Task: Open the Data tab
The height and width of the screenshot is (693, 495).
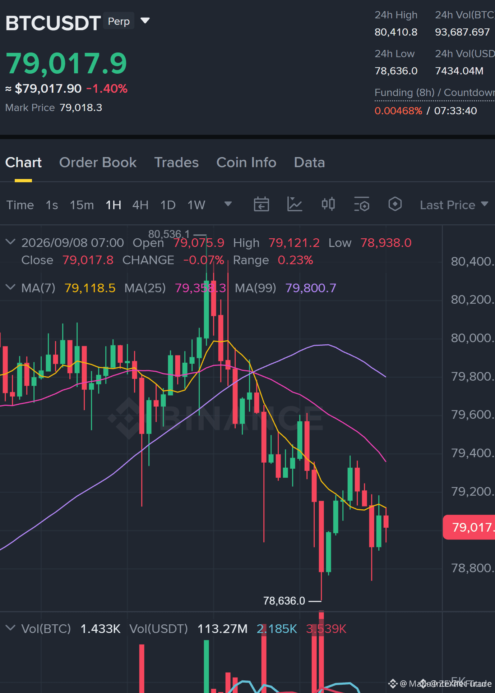Action: 309,162
